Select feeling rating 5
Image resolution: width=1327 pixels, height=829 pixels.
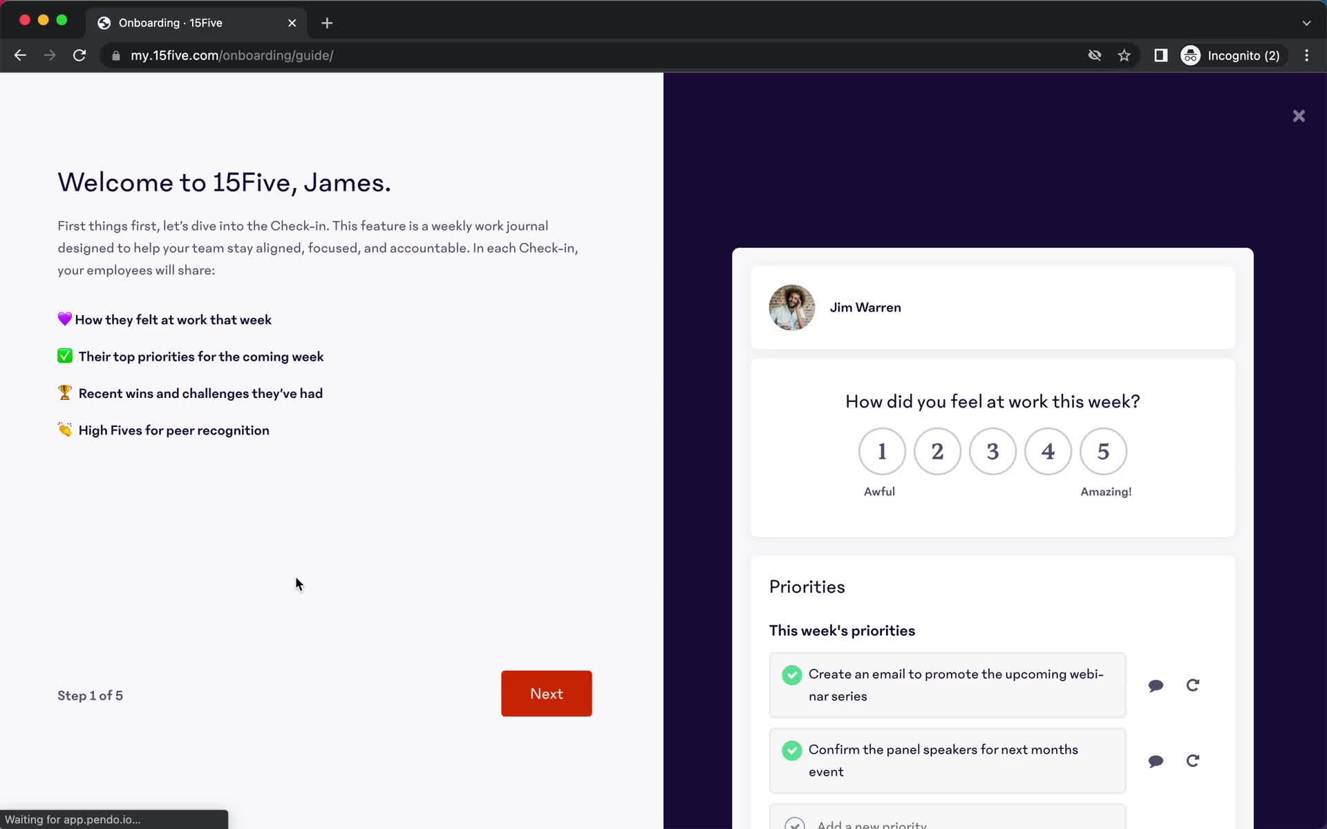click(1103, 451)
